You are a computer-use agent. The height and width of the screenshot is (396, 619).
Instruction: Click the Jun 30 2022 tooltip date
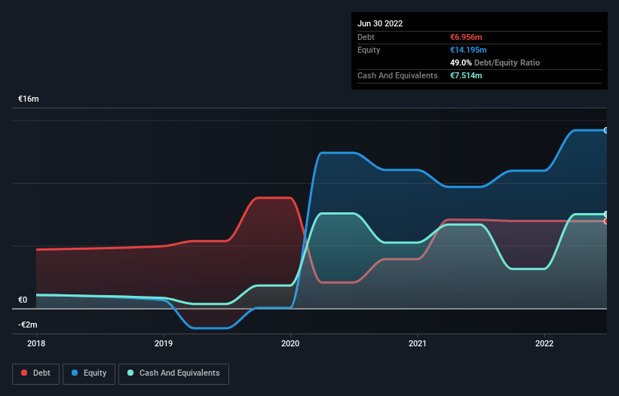click(x=380, y=23)
